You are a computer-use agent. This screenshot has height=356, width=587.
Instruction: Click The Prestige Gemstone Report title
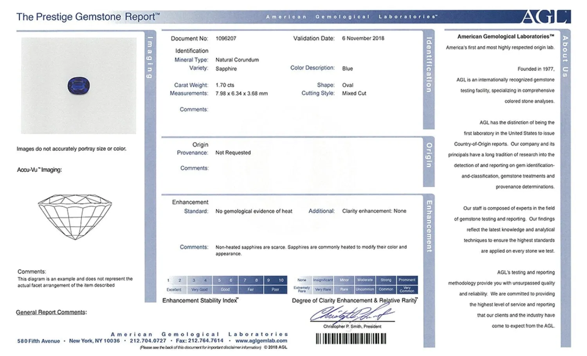[88, 17]
